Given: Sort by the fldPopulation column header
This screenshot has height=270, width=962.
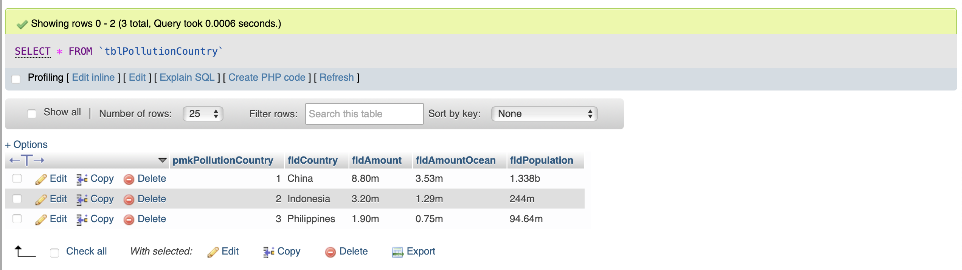Looking at the screenshot, I should click(x=541, y=160).
